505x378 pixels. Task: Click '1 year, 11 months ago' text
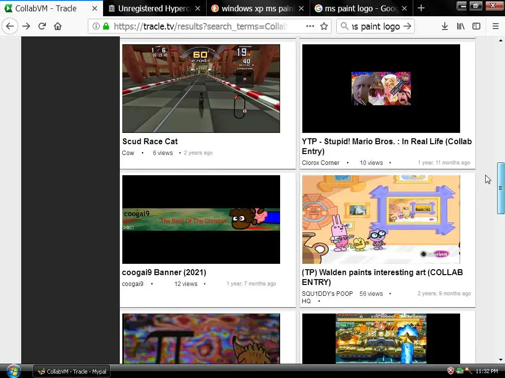click(x=444, y=162)
